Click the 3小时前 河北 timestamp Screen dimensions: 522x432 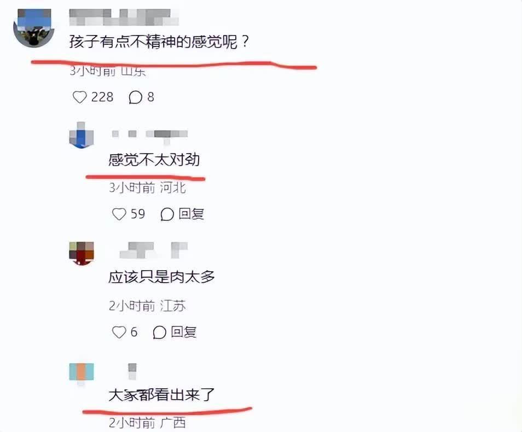tap(147, 188)
